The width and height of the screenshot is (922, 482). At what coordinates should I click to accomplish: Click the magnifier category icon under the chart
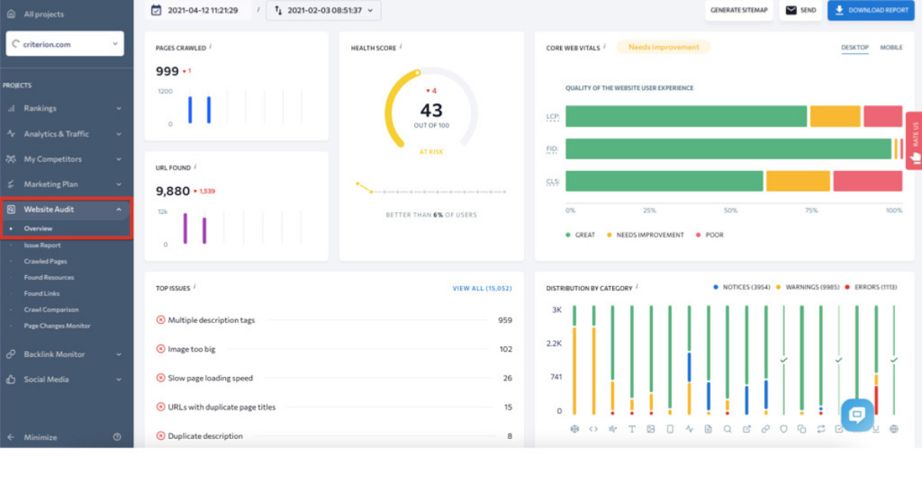pos(727,429)
